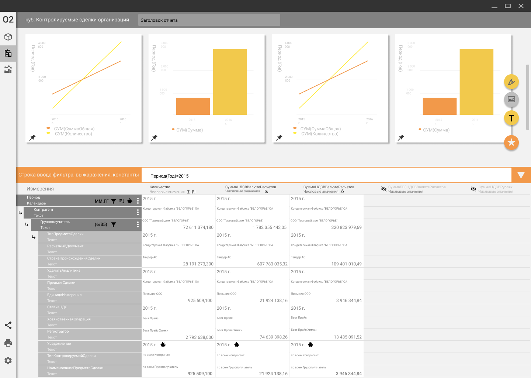Select the ТипКонтролируемойСделки dimension
Image resolution: width=531 pixels, height=378 pixels.
pyautogui.click(x=90, y=359)
